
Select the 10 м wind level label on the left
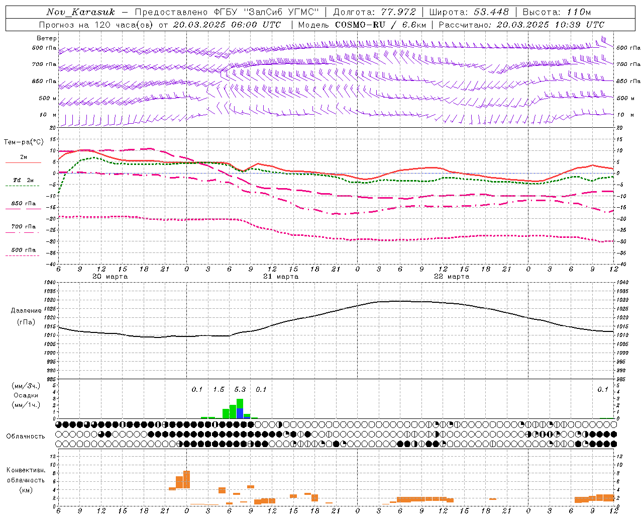click(x=48, y=115)
